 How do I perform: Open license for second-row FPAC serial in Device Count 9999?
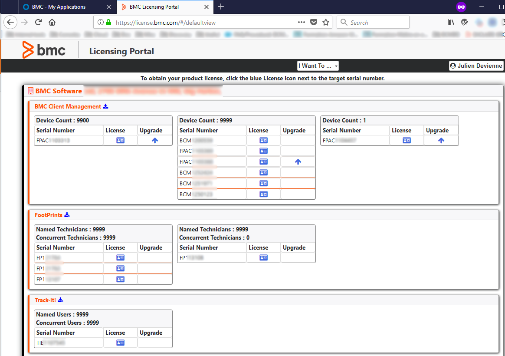point(263,151)
